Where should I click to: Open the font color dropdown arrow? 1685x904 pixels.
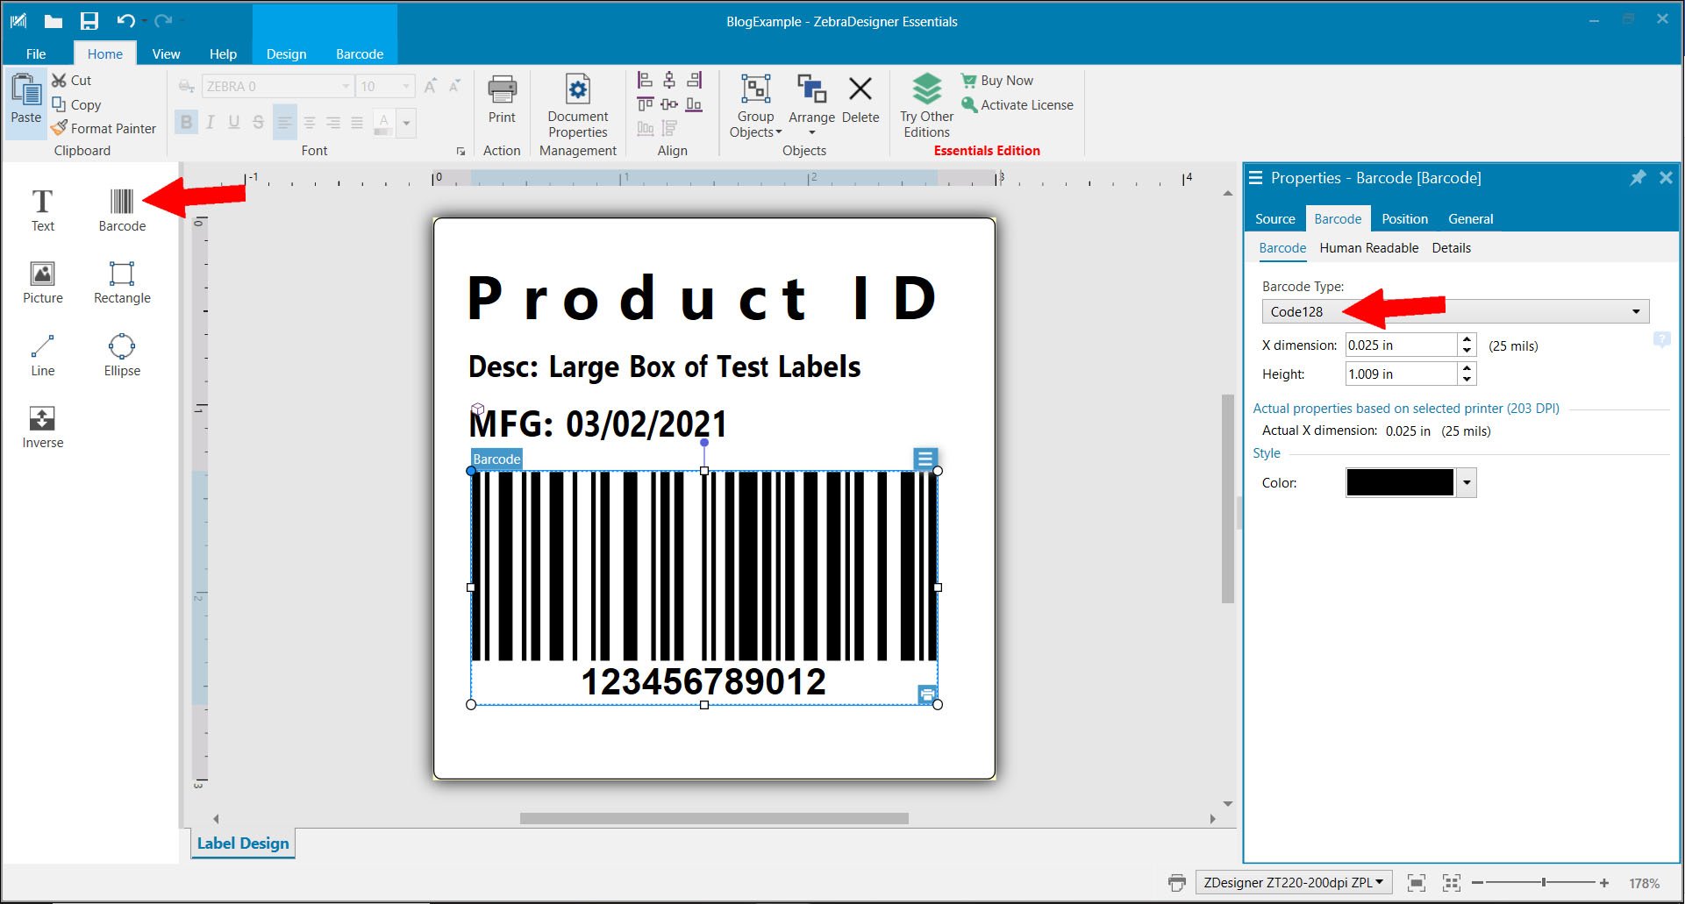406,123
